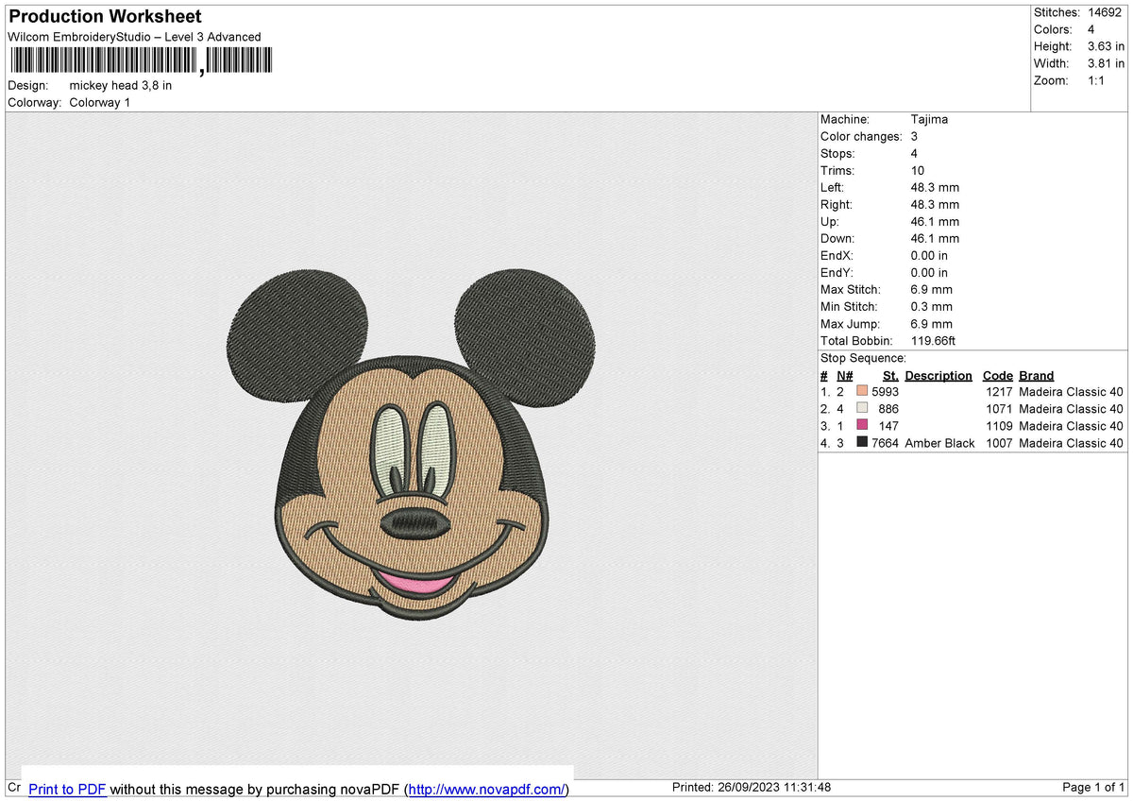
Task: Select the stitch count 147 in row 3
Action: (x=888, y=425)
